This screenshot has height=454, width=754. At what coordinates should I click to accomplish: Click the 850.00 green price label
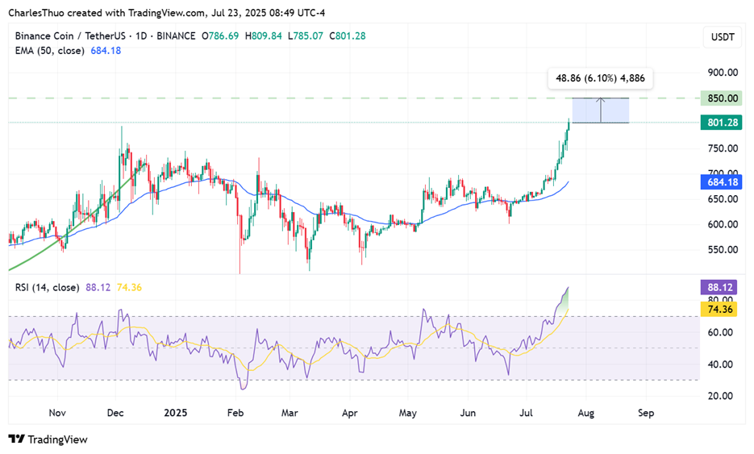click(x=721, y=98)
